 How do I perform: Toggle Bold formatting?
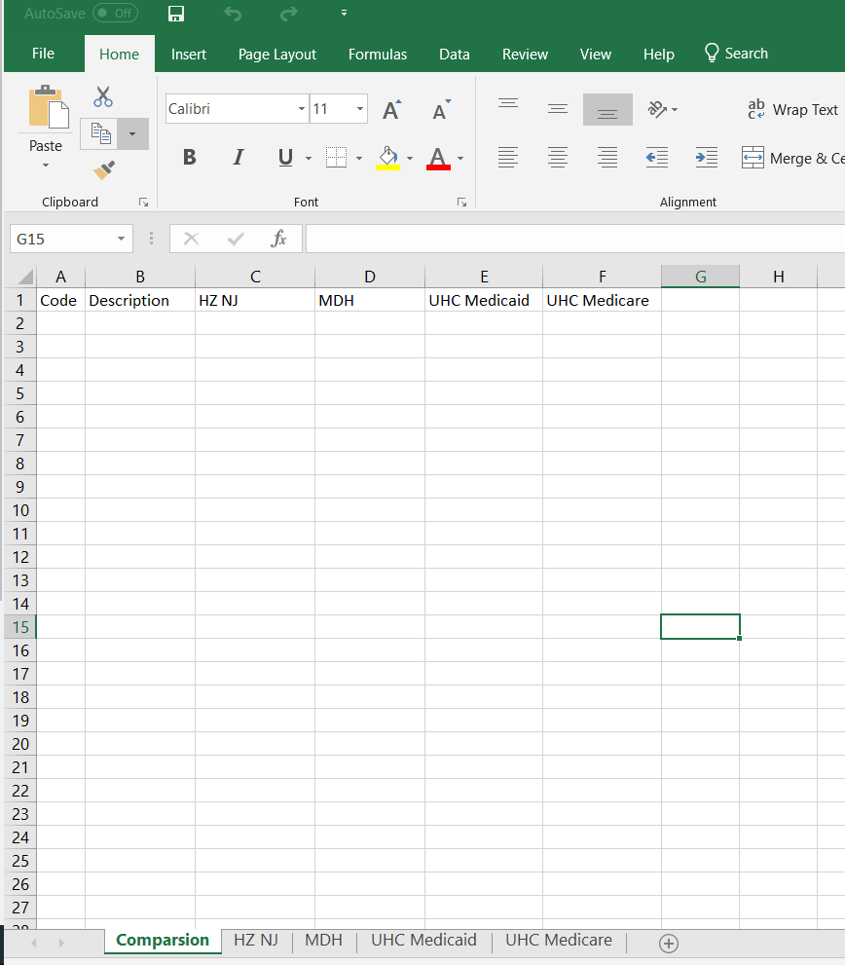[x=189, y=157]
